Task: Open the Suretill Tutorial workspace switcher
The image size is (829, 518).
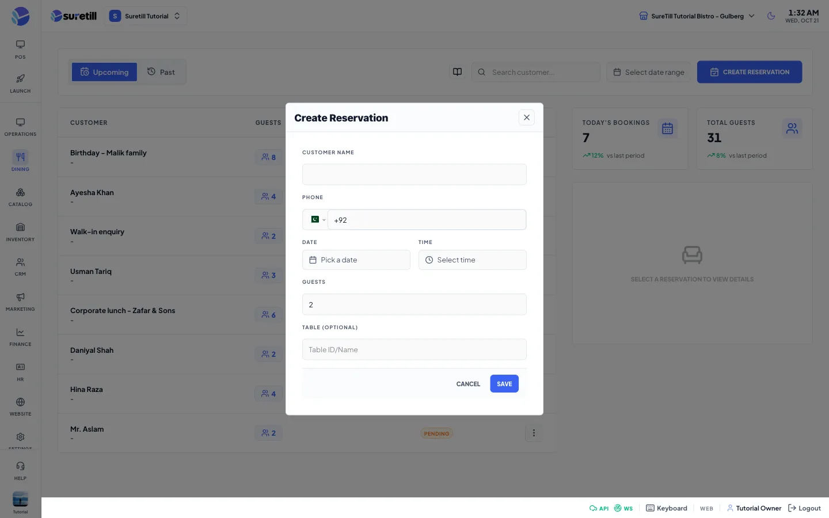Action: click(146, 16)
